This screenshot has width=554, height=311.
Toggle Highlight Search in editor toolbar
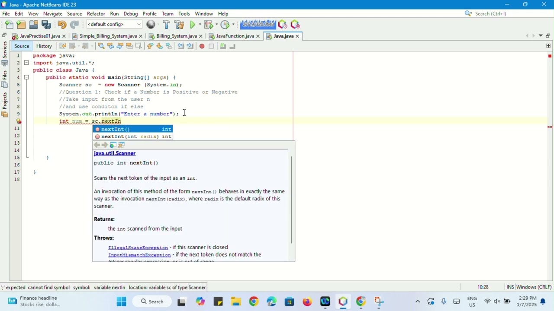[129, 46]
